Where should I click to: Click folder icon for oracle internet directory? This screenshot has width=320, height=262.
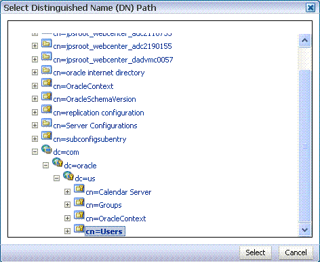pos(47,70)
